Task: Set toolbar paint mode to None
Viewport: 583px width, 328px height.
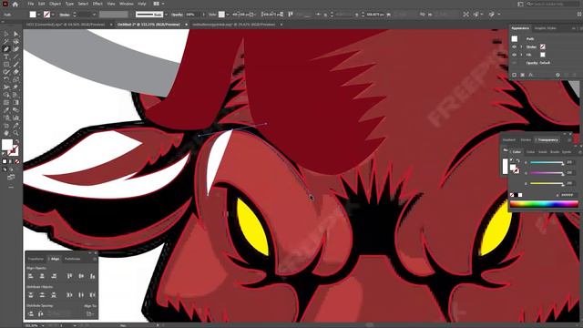Action: 17,161
